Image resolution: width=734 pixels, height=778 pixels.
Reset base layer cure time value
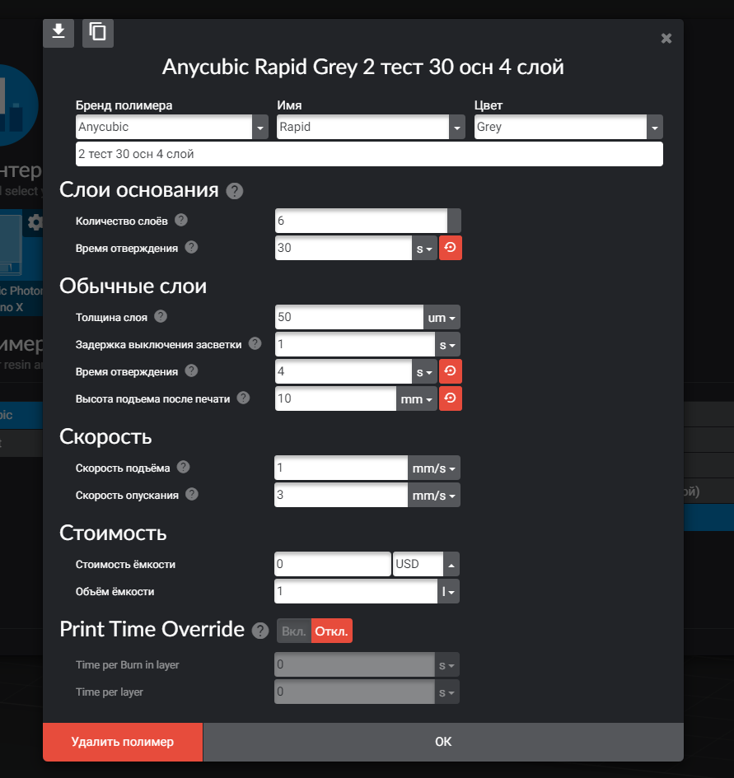[451, 248]
